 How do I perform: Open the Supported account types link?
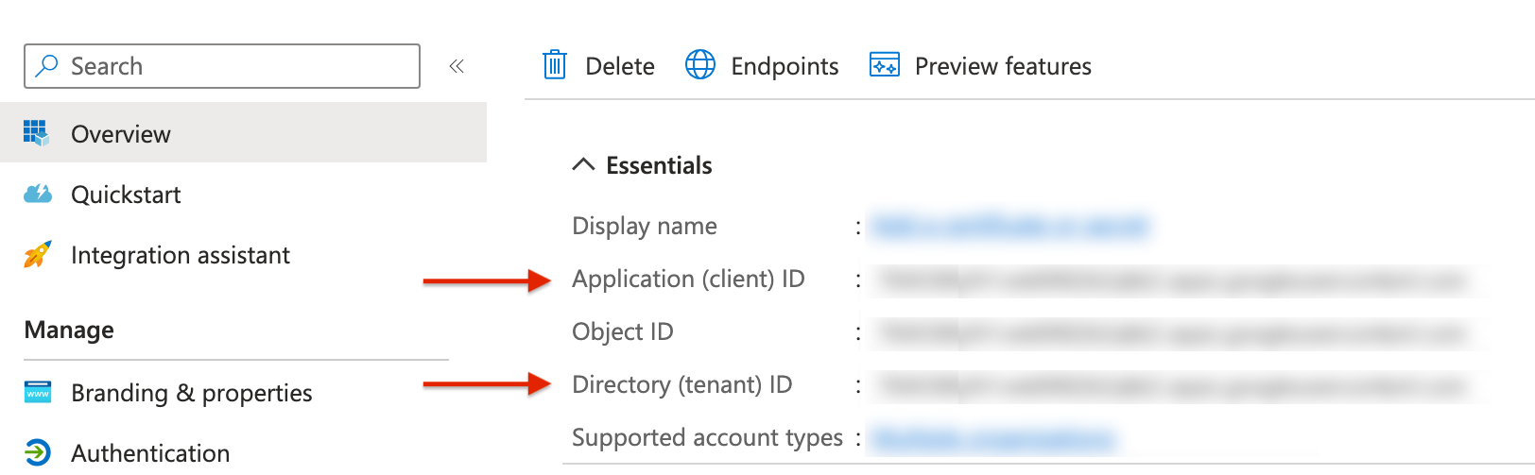pos(992,439)
